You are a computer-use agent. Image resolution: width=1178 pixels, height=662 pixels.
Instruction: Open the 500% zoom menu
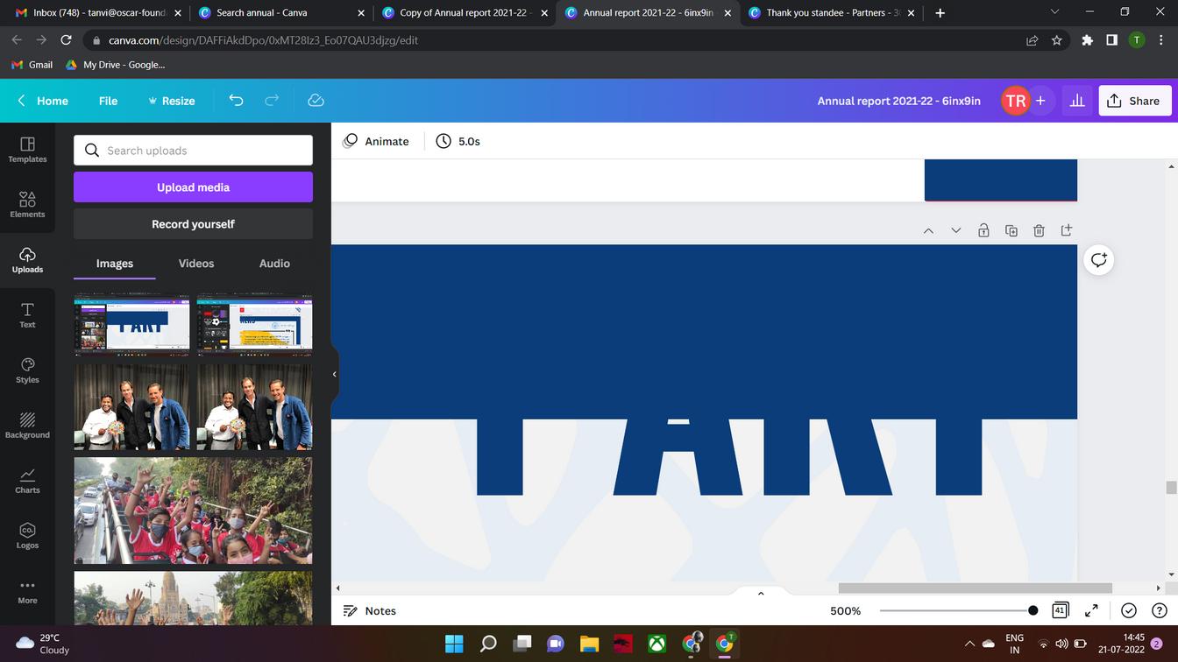[846, 610]
